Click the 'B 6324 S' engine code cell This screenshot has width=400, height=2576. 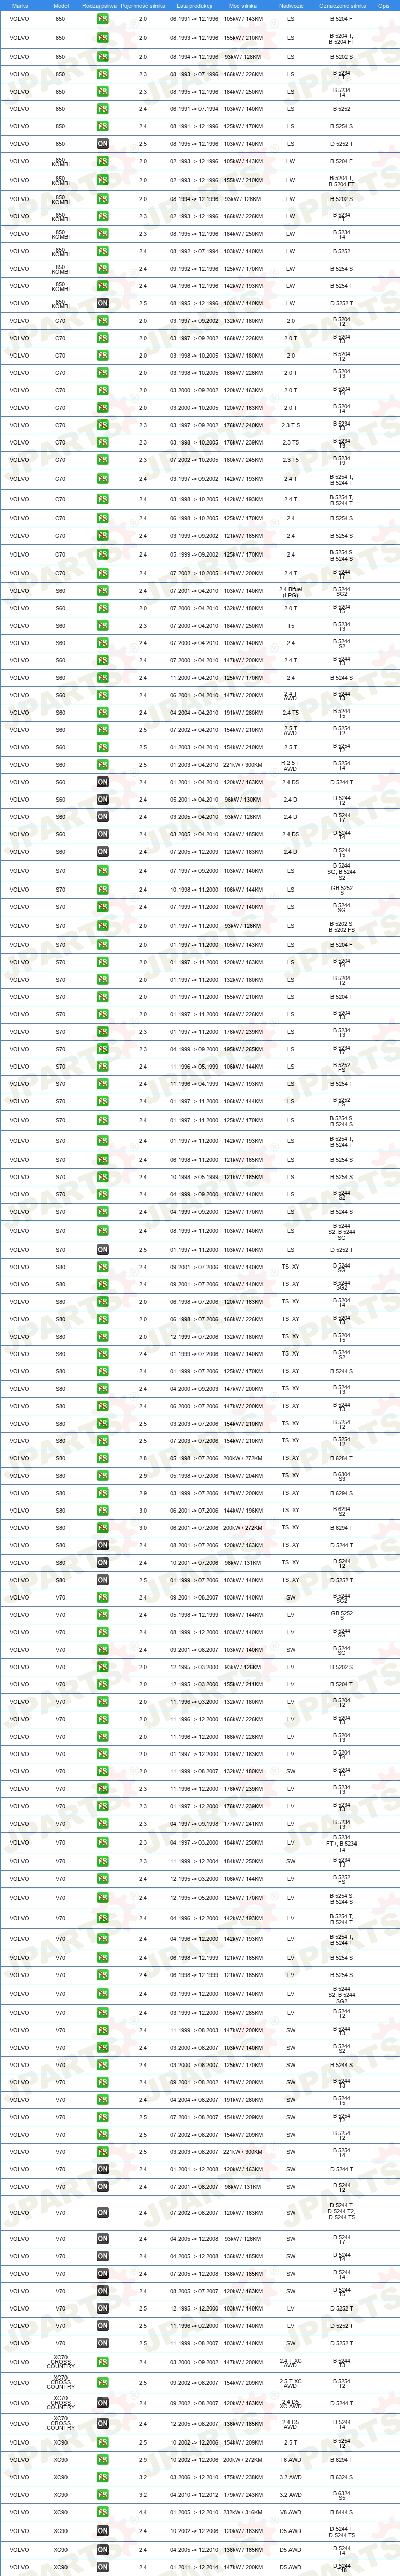(x=341, y=2477)
